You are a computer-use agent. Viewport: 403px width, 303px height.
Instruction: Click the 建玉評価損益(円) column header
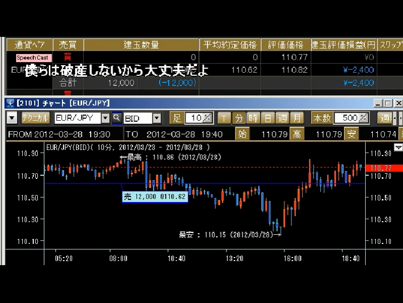pyautogui.click(x=344, y=45)
